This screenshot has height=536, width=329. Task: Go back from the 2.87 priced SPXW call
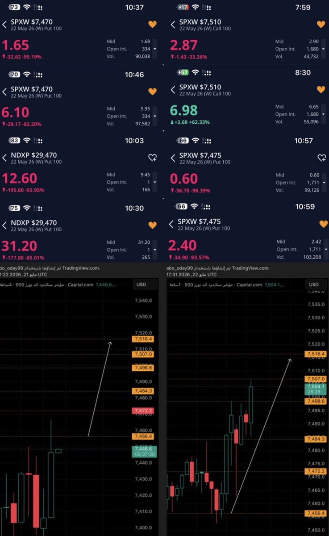click(173, 25)
